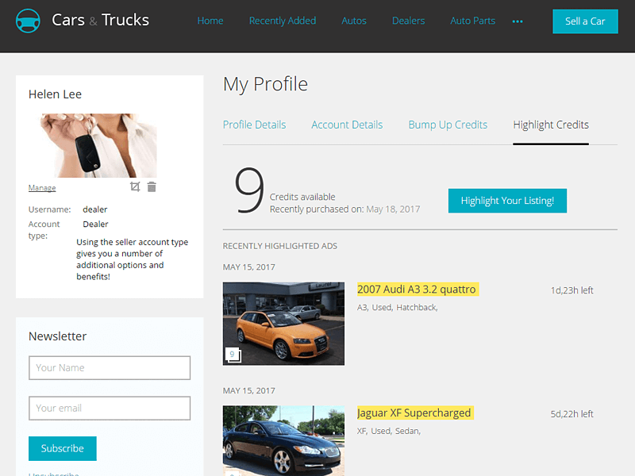Image resolution: width=635 pixels, height=476 pixels.
Task: Click the 'MAY 15, 2017' date above Jaguar listing
Action: (x=248, y=390)
